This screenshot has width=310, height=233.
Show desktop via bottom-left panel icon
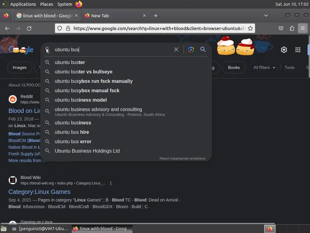point(4,229)
